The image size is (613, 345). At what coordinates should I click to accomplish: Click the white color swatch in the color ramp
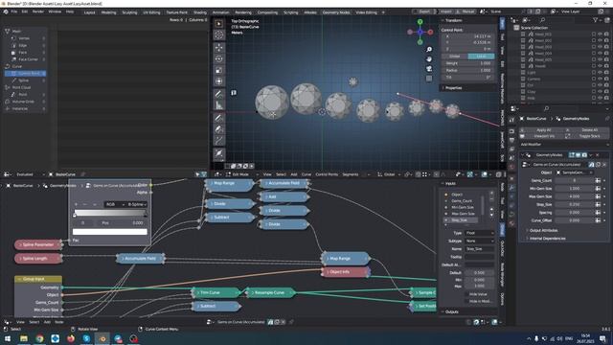110,232
